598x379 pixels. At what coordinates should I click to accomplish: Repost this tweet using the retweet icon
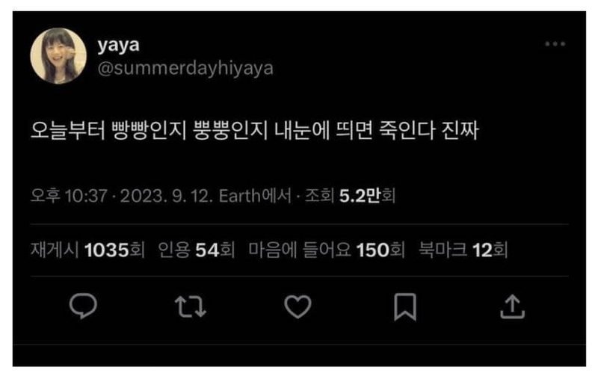tap(191, 306)
